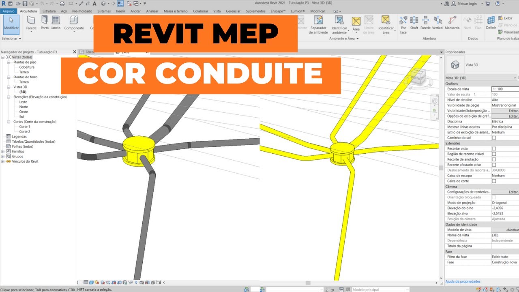Viewport: 519px width, 292px height.
Task: Click the Definir work plane tool
Action: (491, 23)
